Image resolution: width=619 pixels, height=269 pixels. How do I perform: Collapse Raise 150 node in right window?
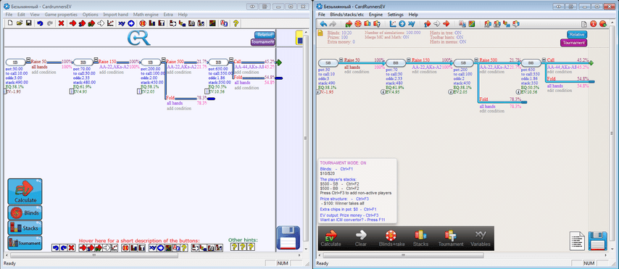(409, 59)
